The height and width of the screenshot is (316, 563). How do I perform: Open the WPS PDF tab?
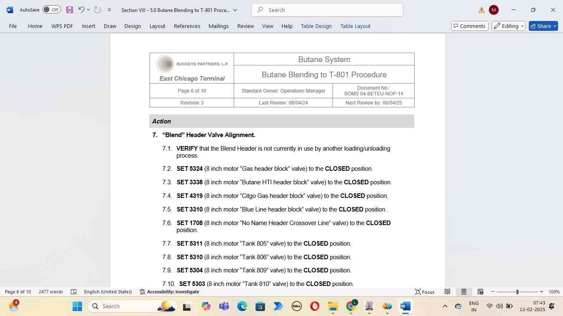coord(62,26)
